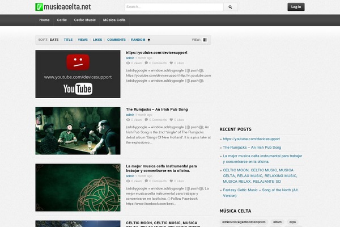Viewport: 340px width, 227px height.
Task: Click the adrianvonzieglerbandcampcom tag
Action: coord(244,222)
